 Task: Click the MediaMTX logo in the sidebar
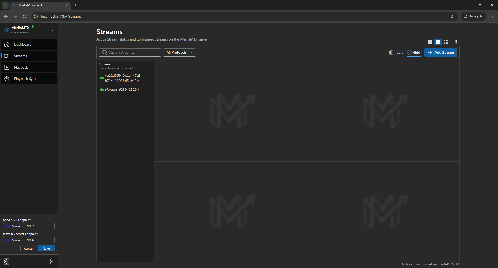[6, 30]
